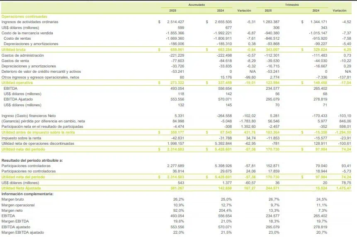Click the Participaciones controladoras row label
Image resolution: width=357 pixels, height=237 pixels.
click(26, 166)
